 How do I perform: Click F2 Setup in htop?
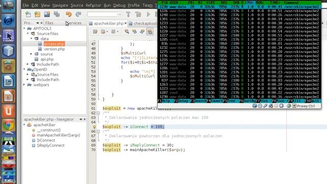(181, 101)
